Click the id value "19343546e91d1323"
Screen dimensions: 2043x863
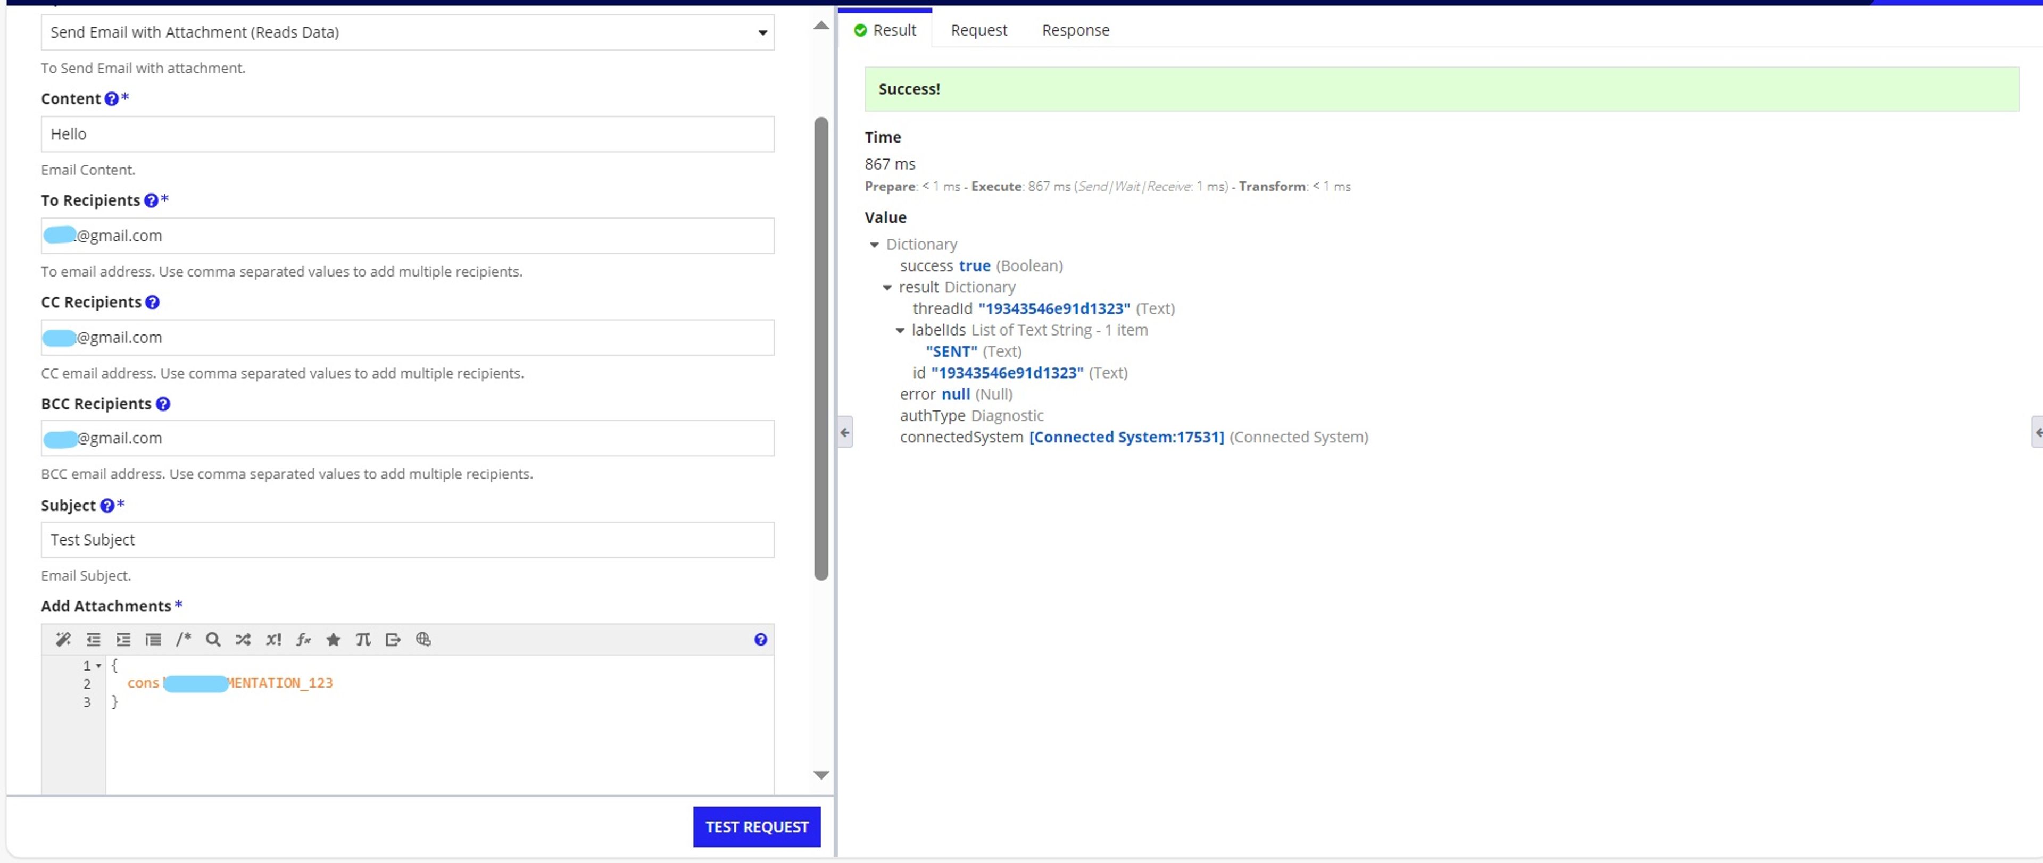pos(1007,373)
